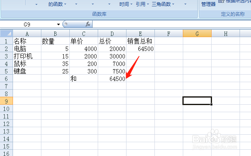
Task: Select column D header
Action: [112, 34]
